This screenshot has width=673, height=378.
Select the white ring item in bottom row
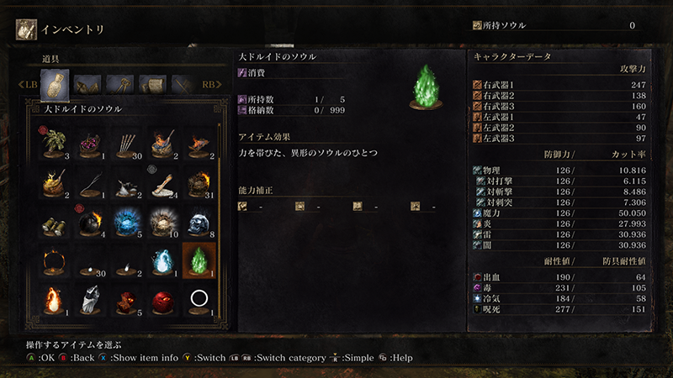tap(199, 301)
